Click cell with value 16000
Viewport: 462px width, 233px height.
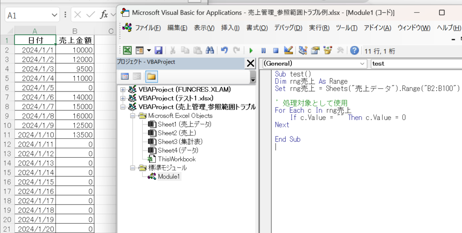75,116
